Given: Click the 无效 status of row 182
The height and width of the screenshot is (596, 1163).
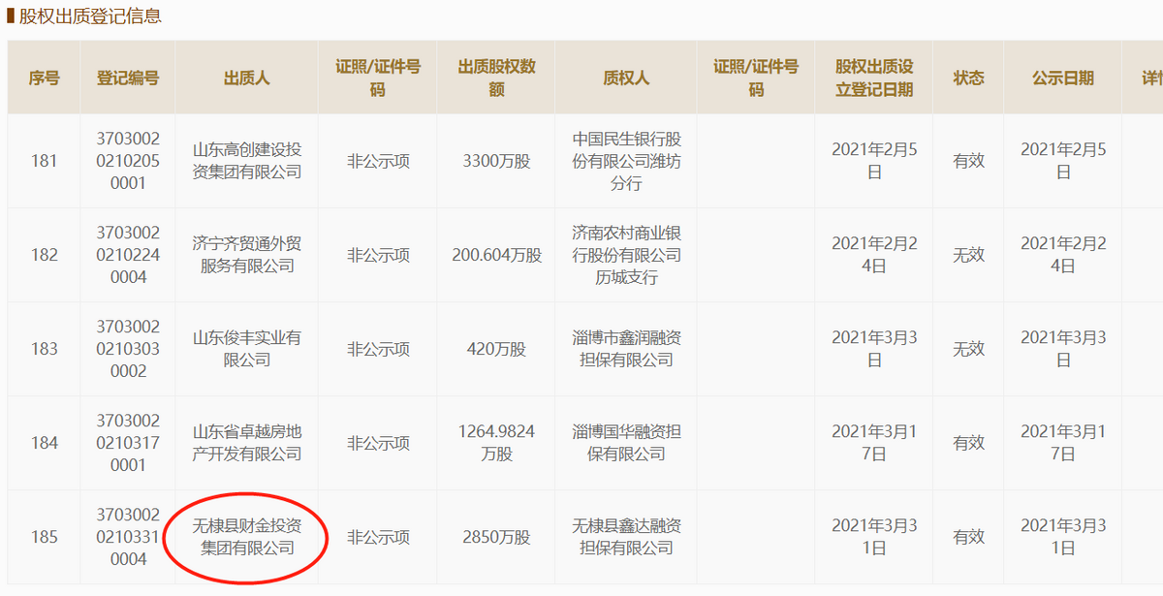Looking at the screenshot, I should (968, 255).
